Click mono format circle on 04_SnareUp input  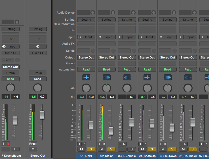coord(141,37)
